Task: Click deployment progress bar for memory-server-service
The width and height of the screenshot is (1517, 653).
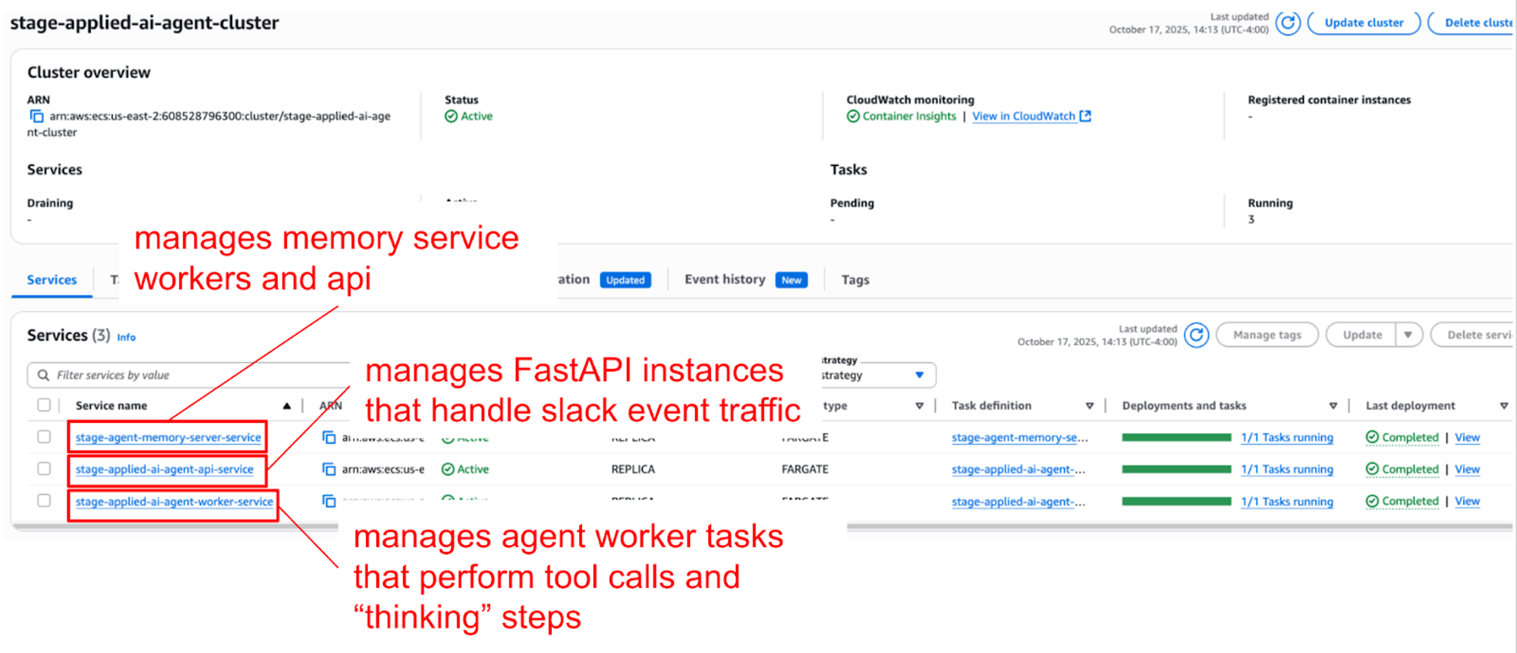Action: pos(1176,437)
